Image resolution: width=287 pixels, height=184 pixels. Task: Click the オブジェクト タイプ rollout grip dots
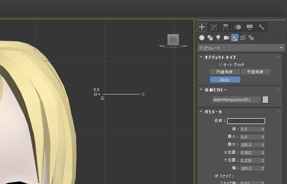point(278,57)
